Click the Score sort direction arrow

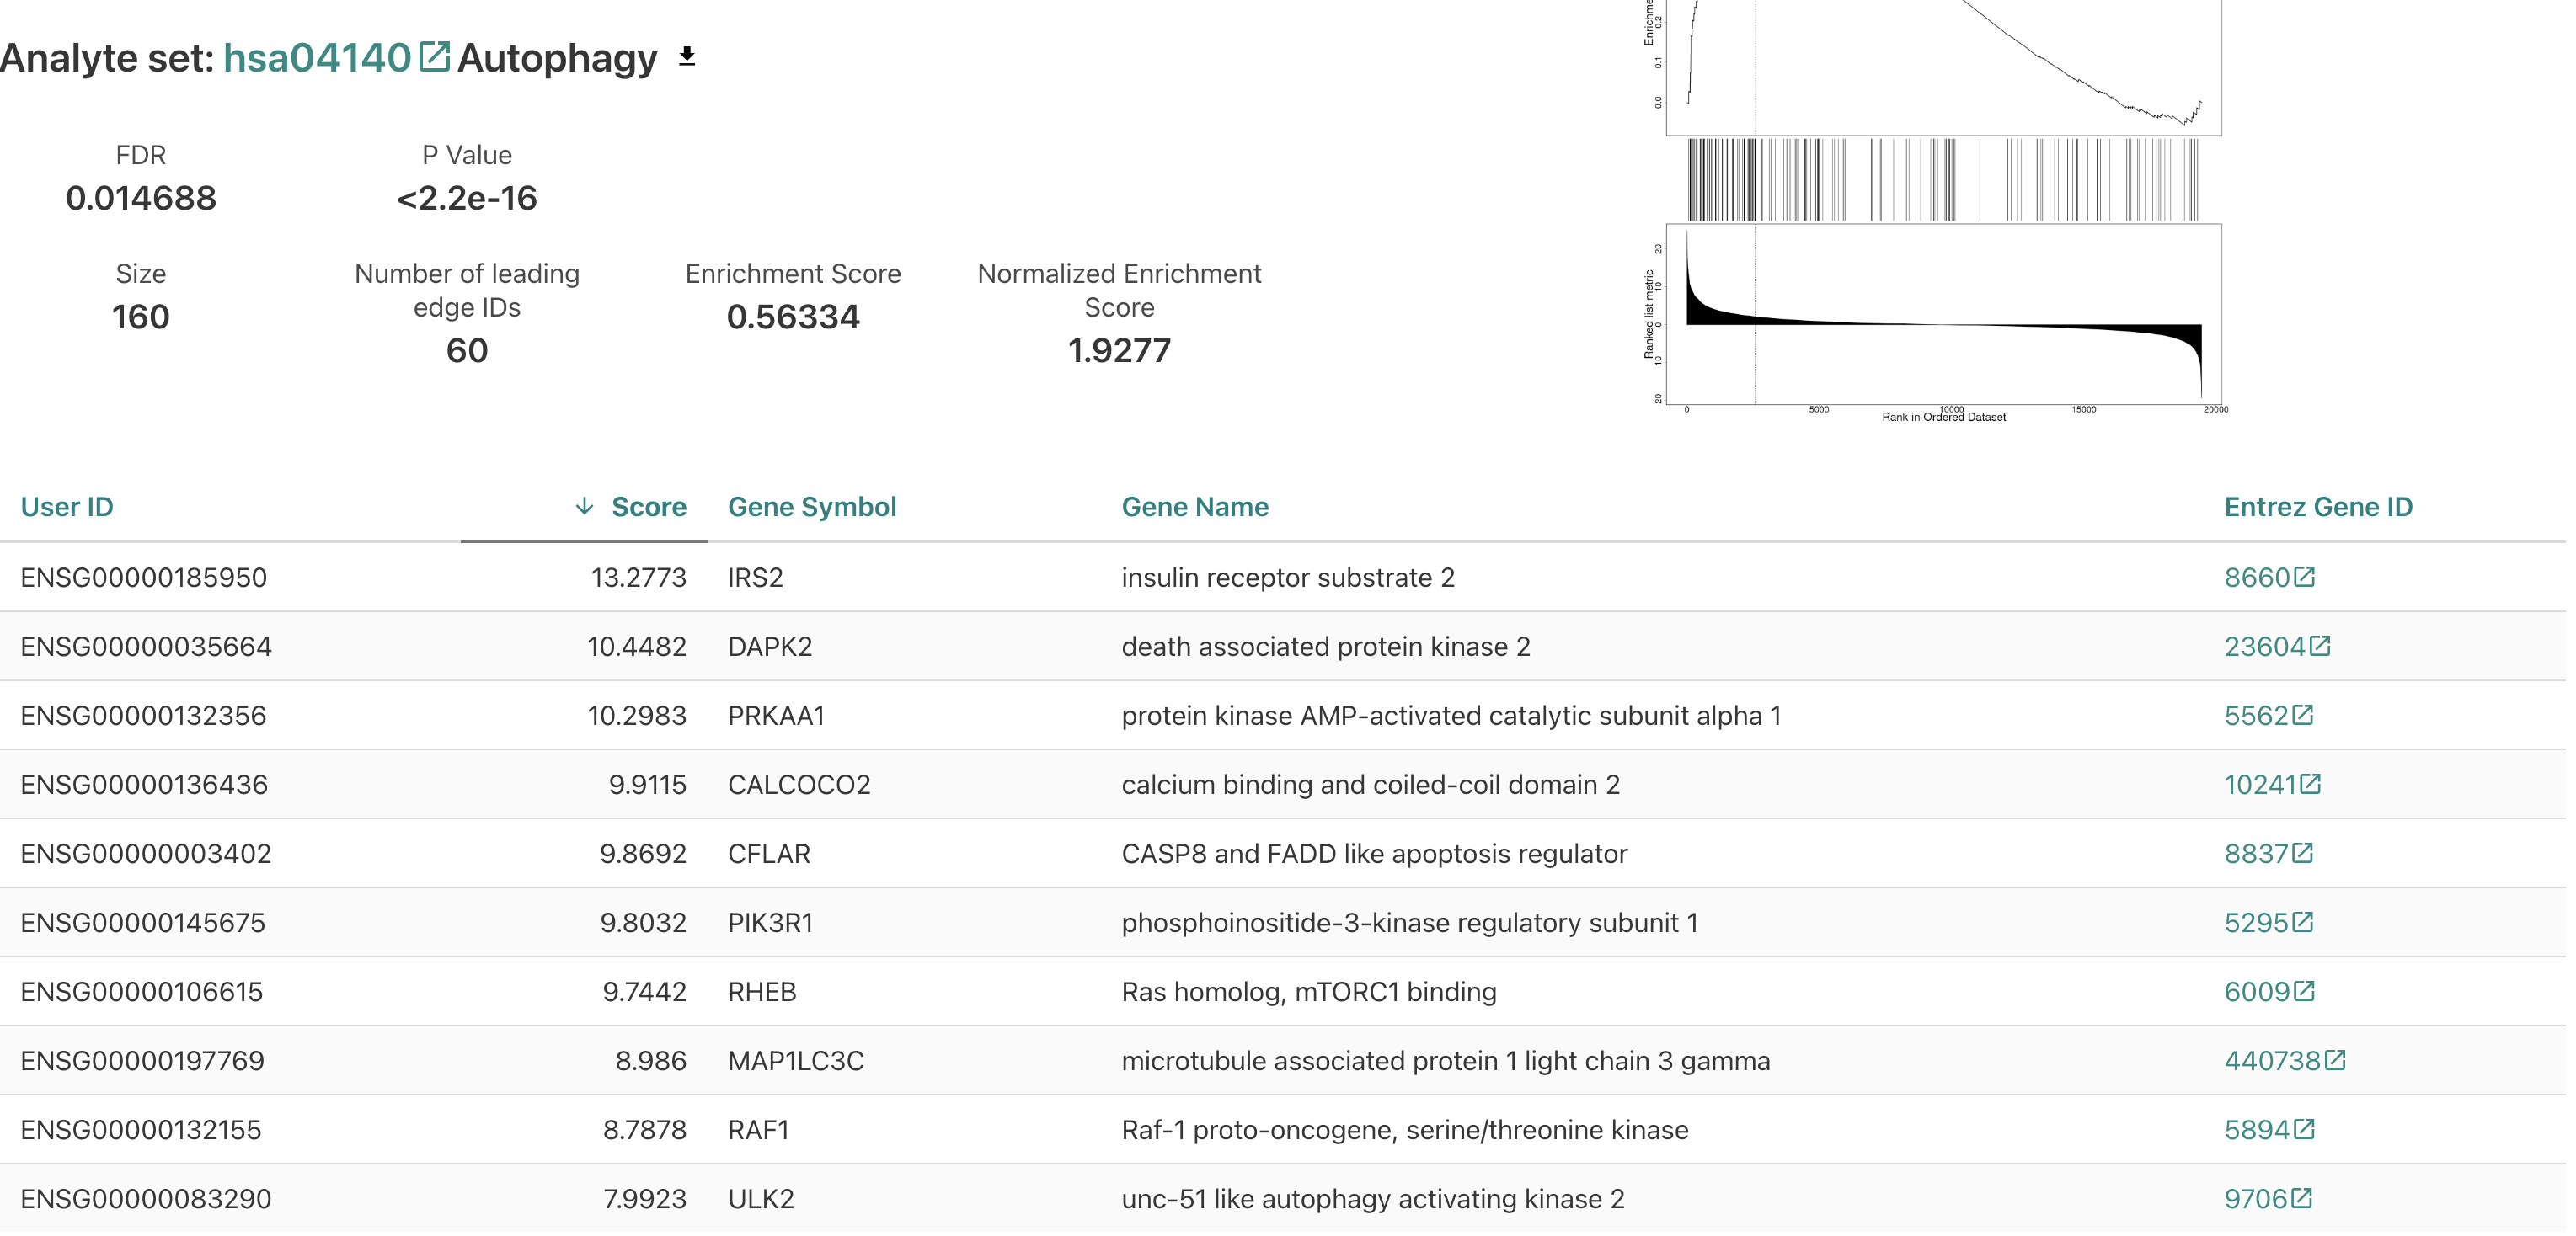click(x=585, y=507)
